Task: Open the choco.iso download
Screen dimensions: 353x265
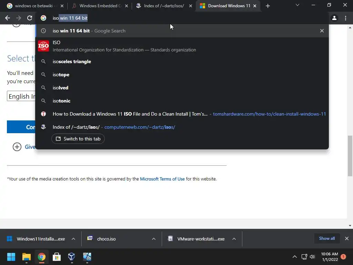Action: click(x=106, y=239)
